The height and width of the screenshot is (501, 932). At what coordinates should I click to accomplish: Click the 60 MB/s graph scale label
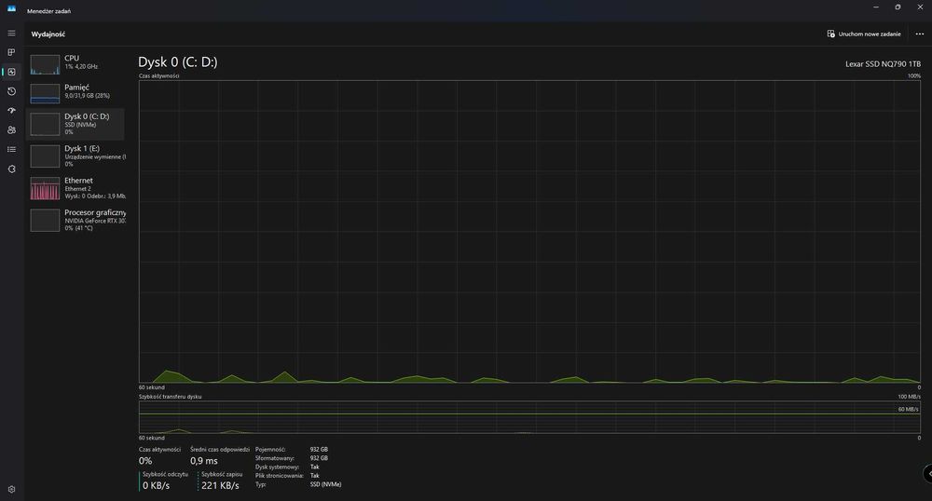(908, 409)
